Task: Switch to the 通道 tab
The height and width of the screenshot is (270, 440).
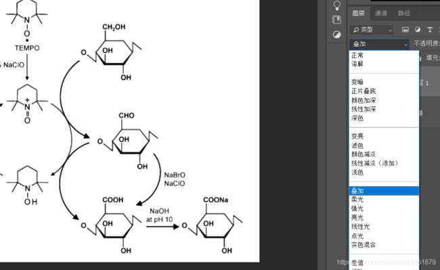Action: 381,13
